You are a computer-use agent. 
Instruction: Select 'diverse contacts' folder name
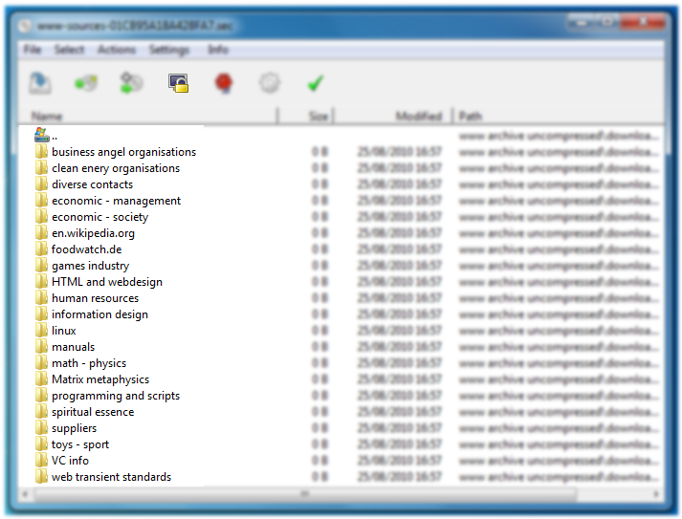point(92,184)
